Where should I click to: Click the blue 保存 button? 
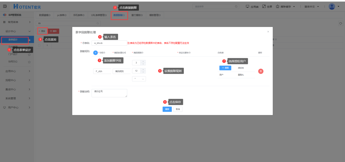(167, 109)
